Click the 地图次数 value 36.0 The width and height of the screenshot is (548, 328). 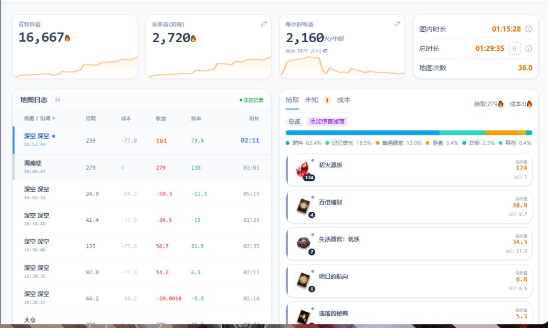coord(525,68)
